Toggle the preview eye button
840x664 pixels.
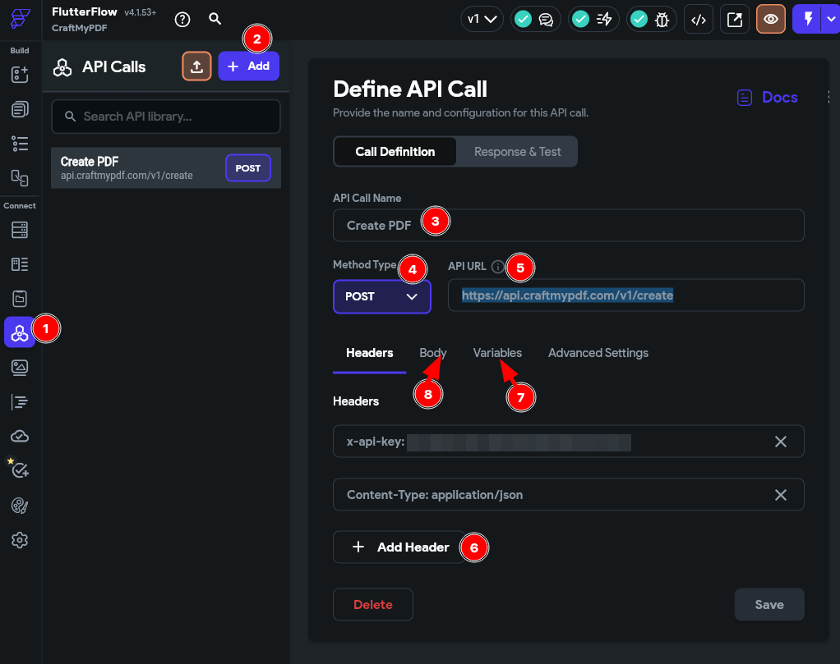tap(770, 20)
